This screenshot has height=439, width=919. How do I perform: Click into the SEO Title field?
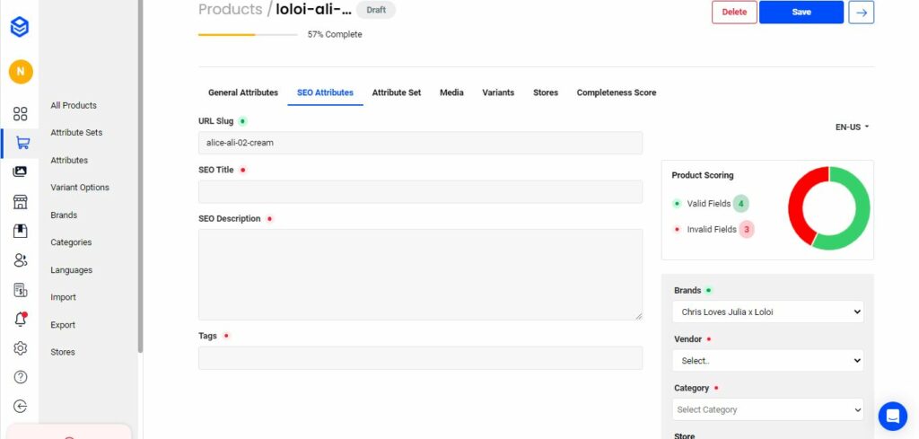(x=420, y=191)
